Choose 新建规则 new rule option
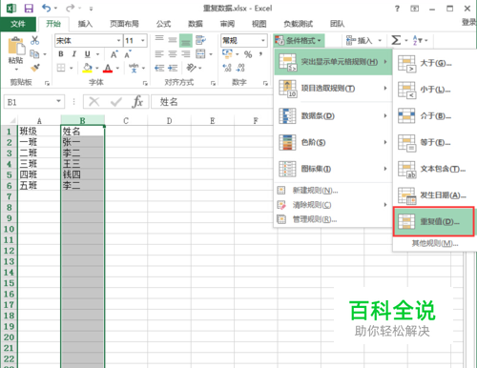The height and width of the screenshot is (368, 477). pos(333,191)
